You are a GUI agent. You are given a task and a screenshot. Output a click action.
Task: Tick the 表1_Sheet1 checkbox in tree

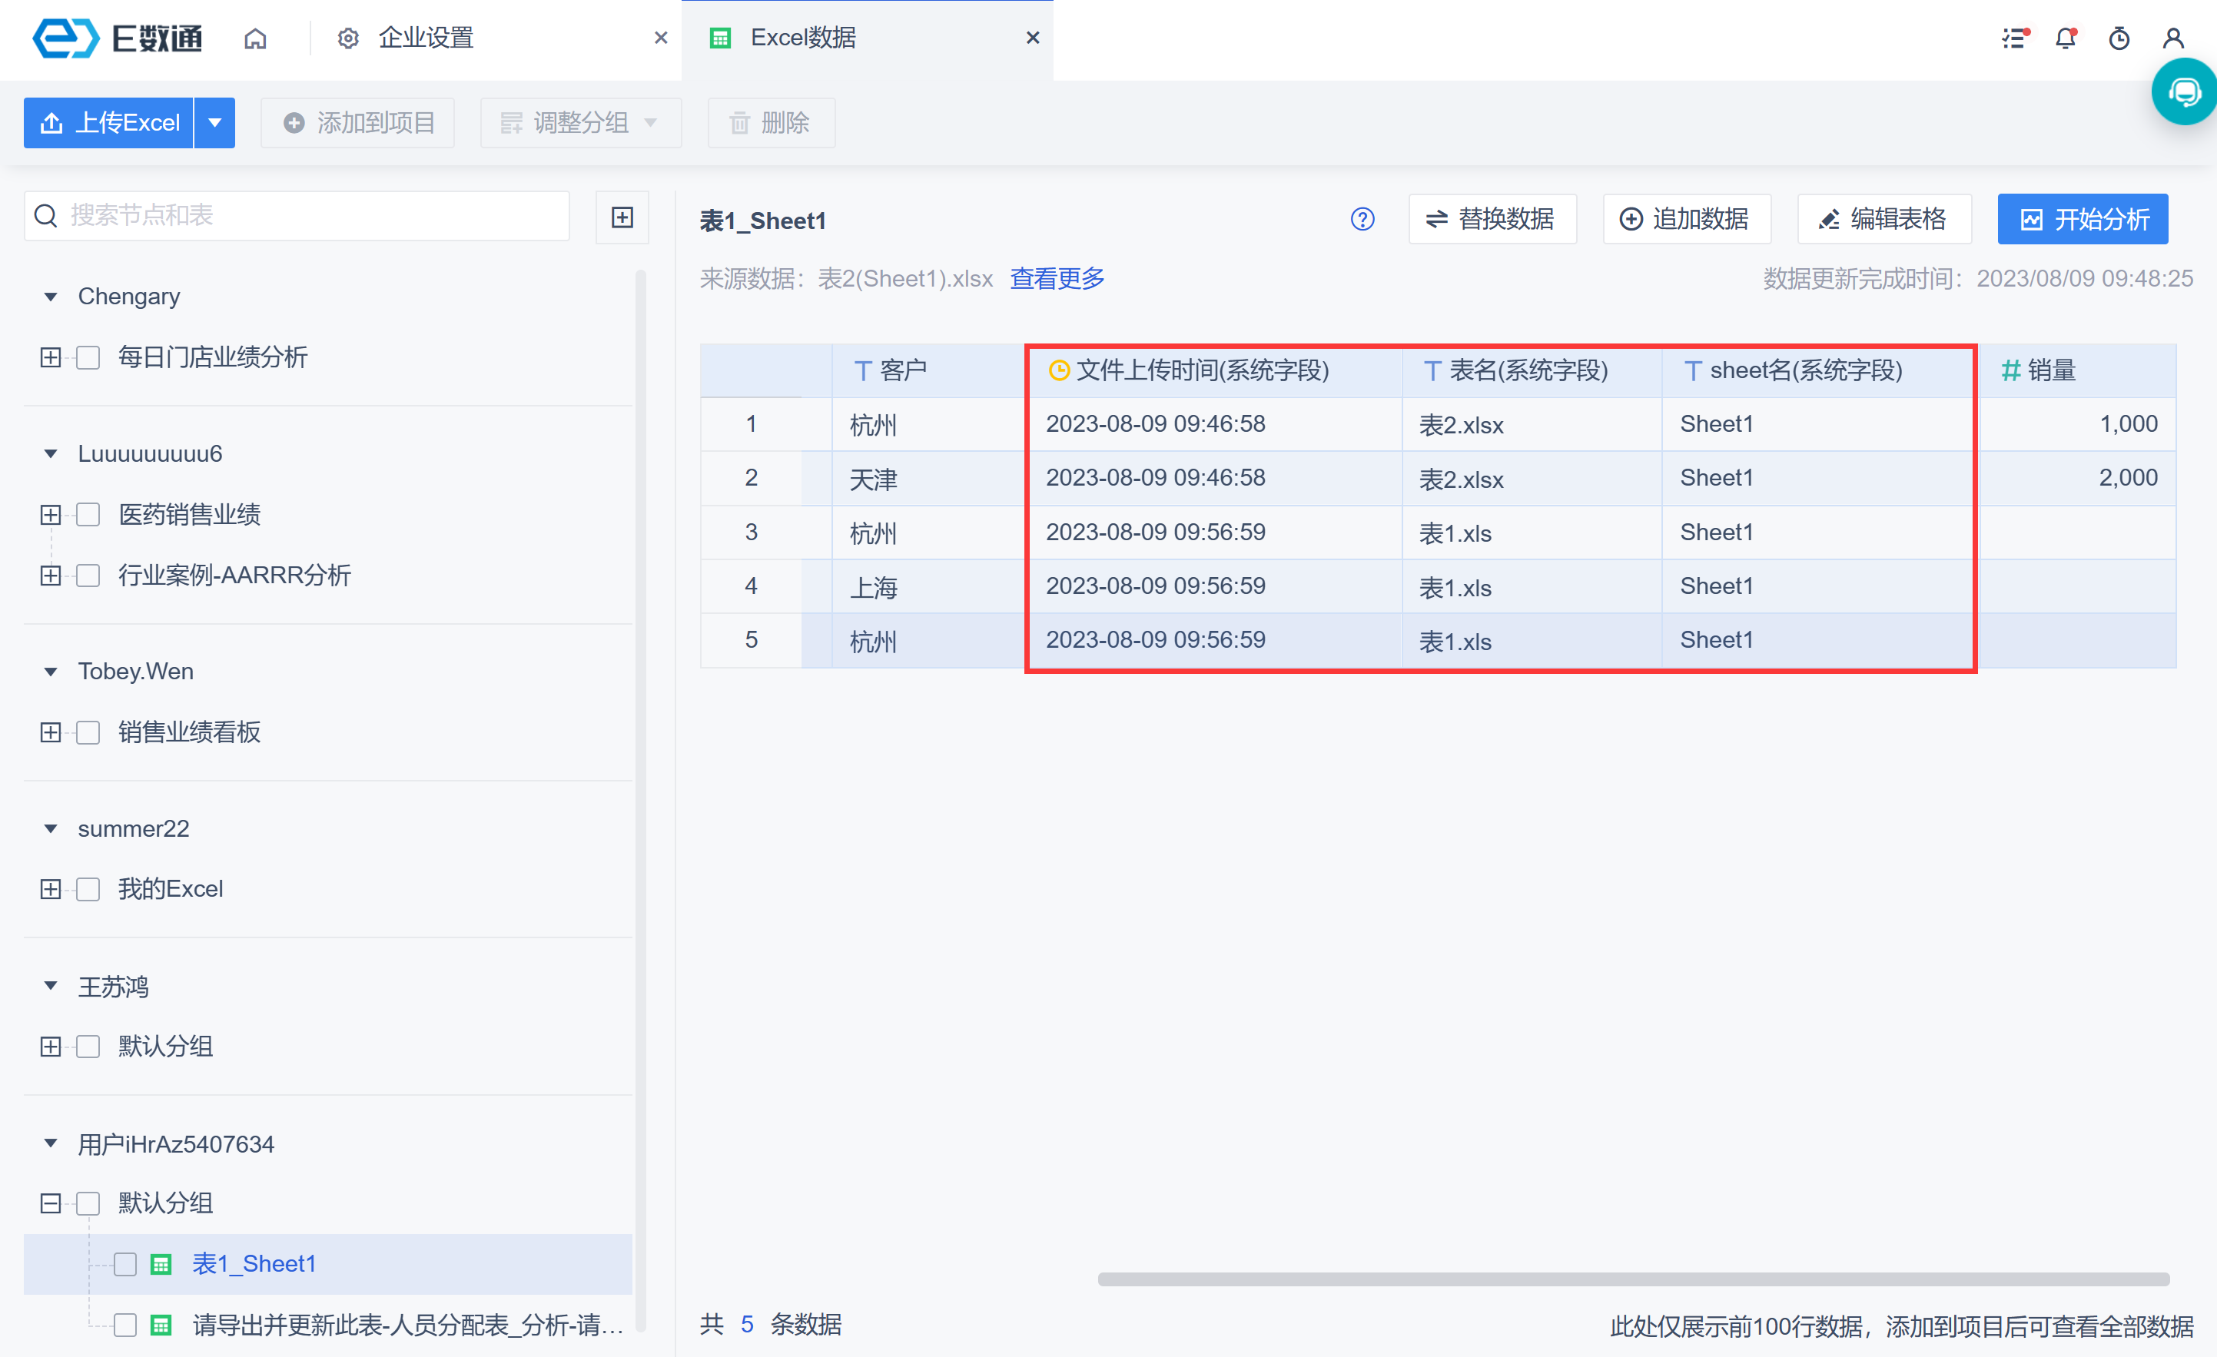coord(125,1264)
